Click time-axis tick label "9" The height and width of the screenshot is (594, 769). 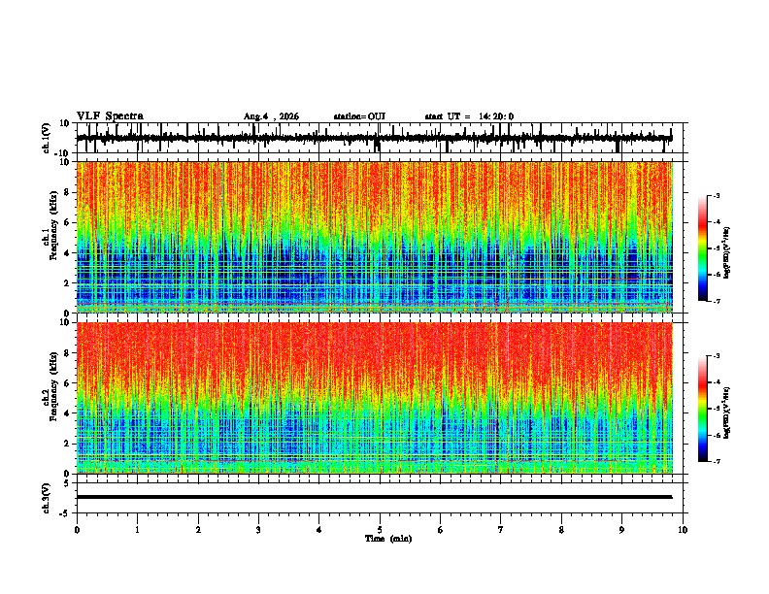[x=621, y=530]
